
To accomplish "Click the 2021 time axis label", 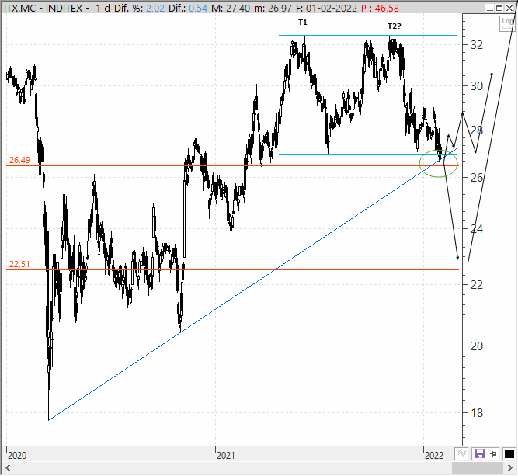I will pyautogui.click(x=226, y=456).
